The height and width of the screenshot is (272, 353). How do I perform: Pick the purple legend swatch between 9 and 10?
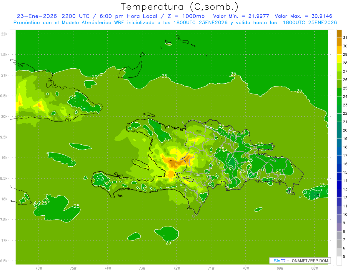pyautogui.click(x=339, y=219)
